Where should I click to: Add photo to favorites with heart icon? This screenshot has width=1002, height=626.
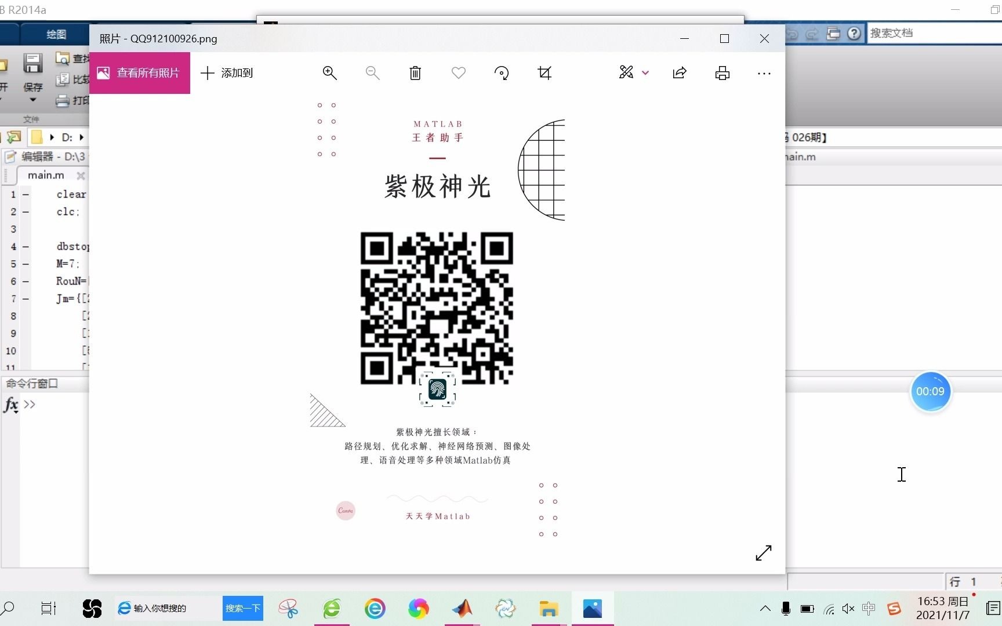pos(459,73)
